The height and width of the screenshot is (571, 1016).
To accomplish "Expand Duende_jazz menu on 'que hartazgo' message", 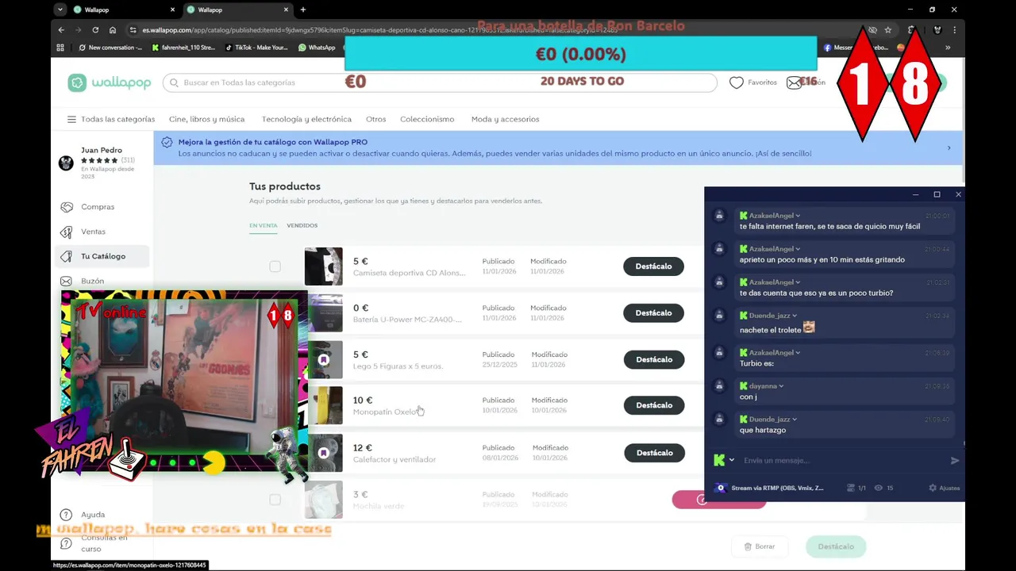I will (795, 420).
